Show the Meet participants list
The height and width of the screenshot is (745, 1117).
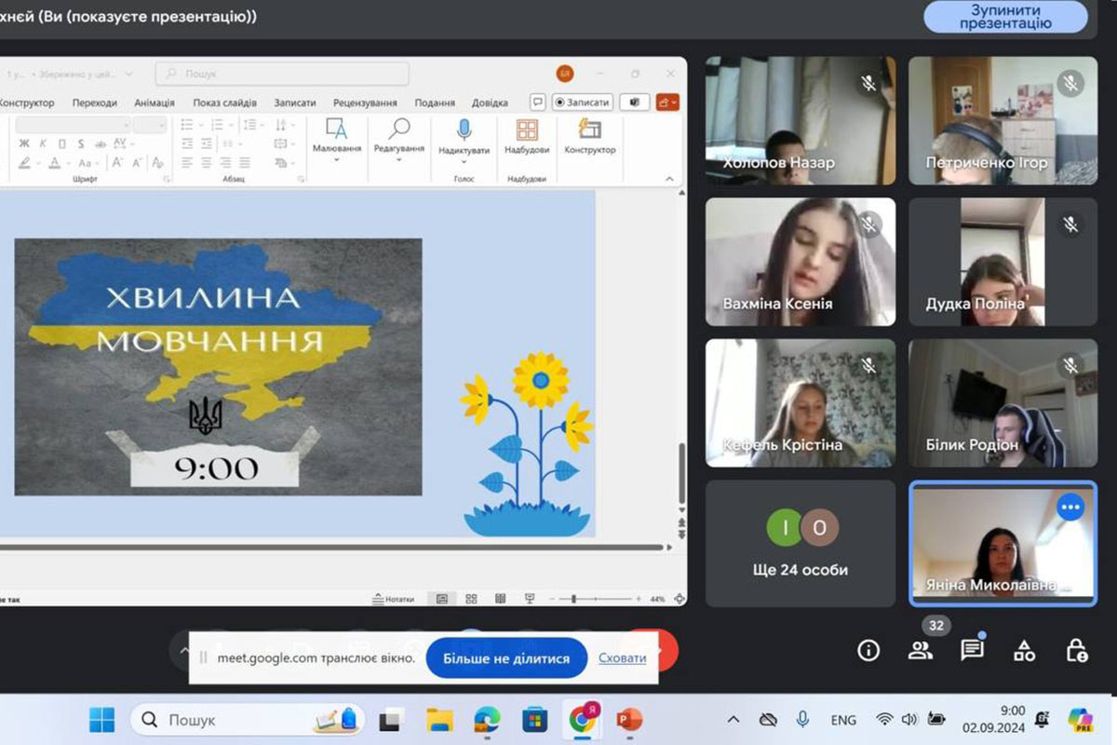tap(921, 650)
